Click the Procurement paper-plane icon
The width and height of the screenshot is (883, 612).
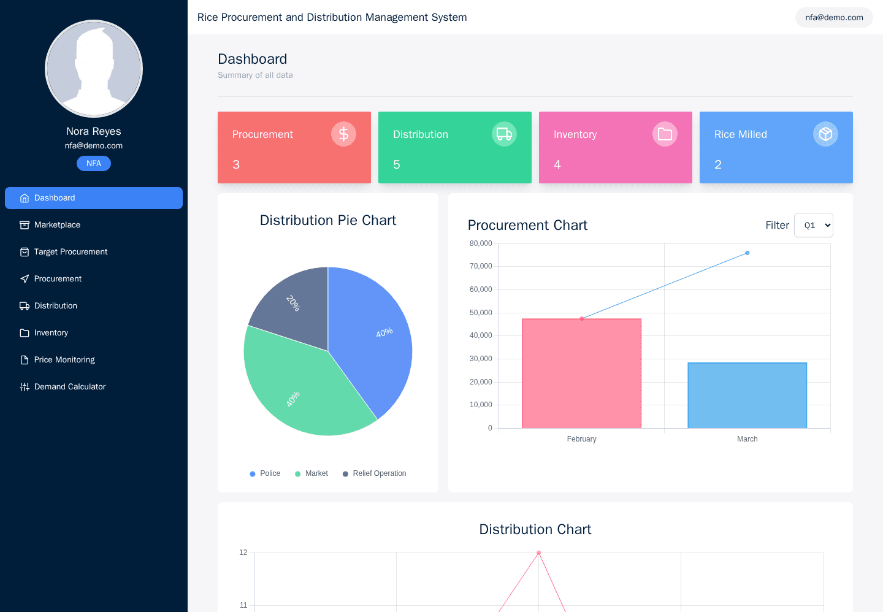pos(25,279)
